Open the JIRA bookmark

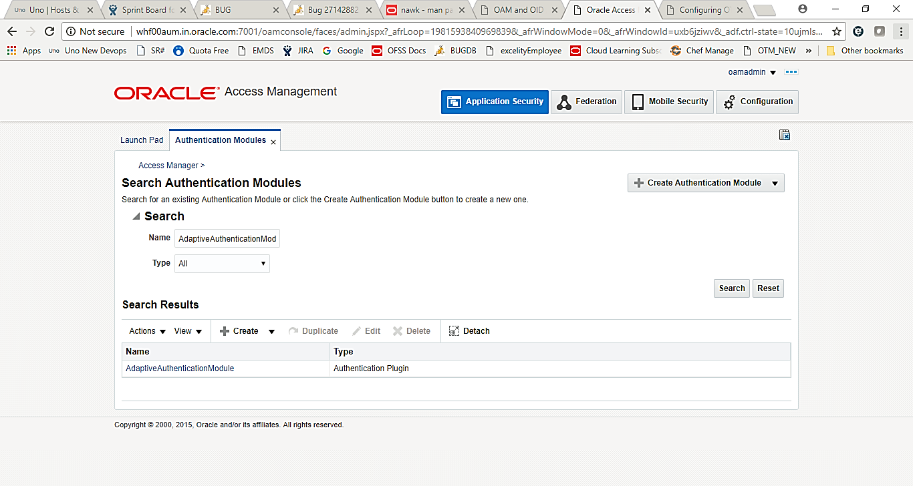click(297, 51)
